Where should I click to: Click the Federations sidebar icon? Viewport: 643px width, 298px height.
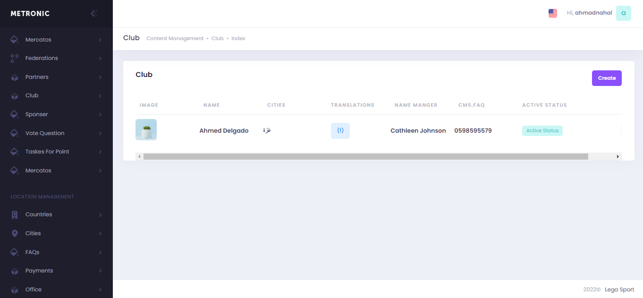15,58
